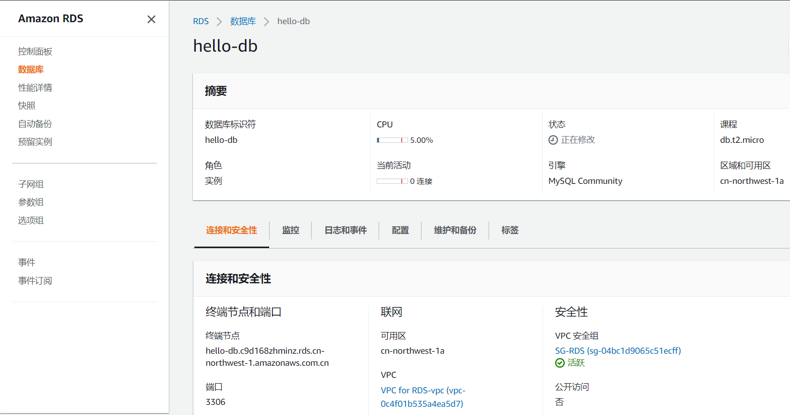Click the hello-db page heading

pos(225,46)
